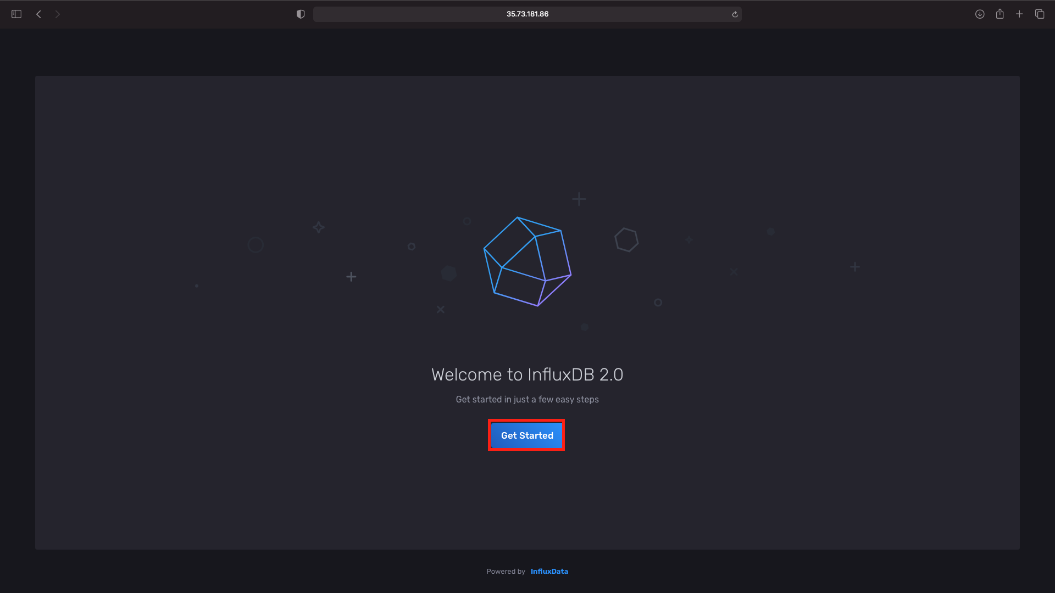Open the InfluxData link
This screenshot has height=593, width=1055.
click(x=549, y=571)
